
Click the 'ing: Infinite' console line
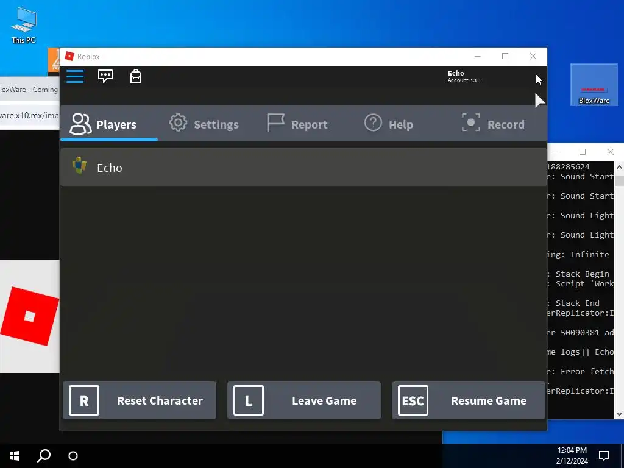578,254
